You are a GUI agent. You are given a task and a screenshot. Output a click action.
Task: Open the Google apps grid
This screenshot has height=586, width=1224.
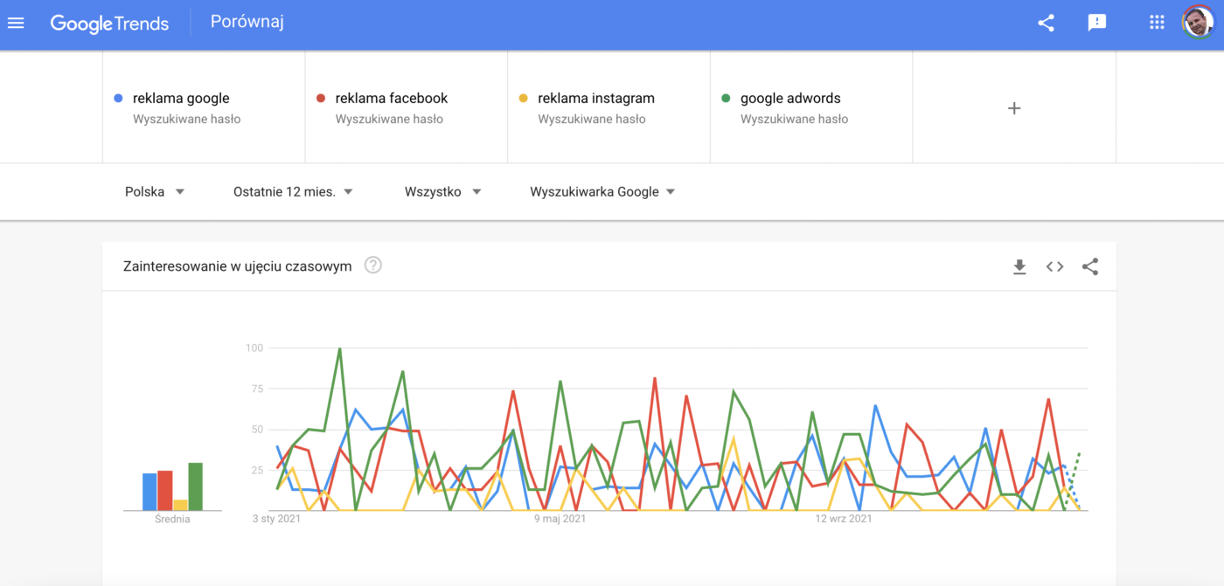1156,23
